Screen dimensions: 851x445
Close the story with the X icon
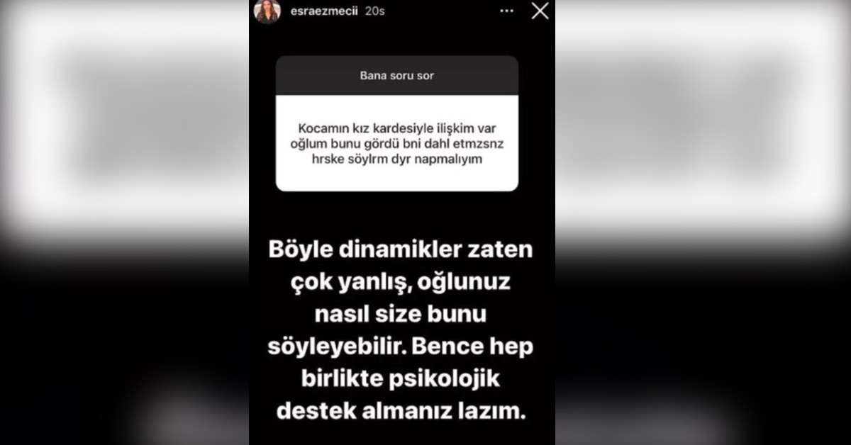point(540,11)
